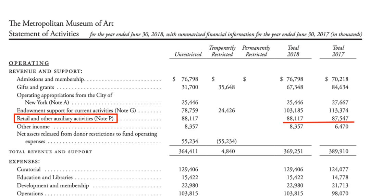This screenshot has width=370, height=196.
Task: Click the Total 2017 column header
Action: tap(338, 51)
